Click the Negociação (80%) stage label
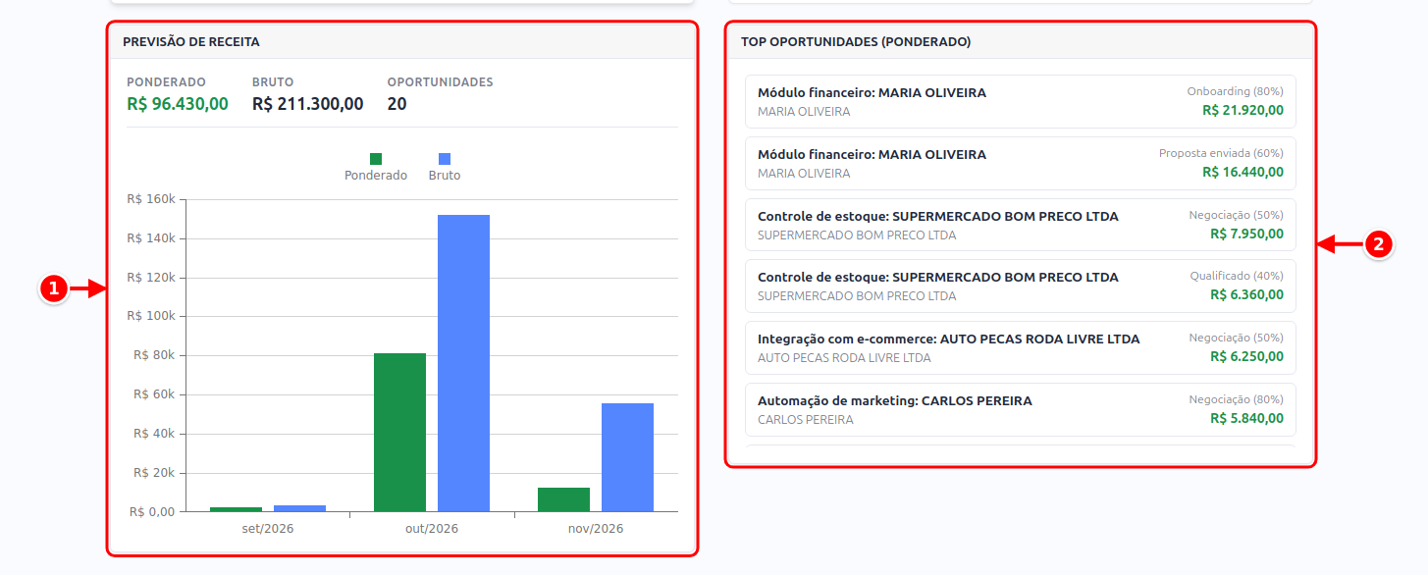Viewport: 1428px width, 575px height. (x=1237, y=399)
